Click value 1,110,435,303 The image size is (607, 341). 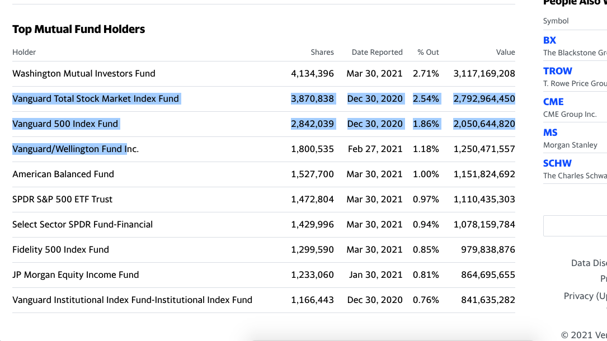(x=484, y=199)
